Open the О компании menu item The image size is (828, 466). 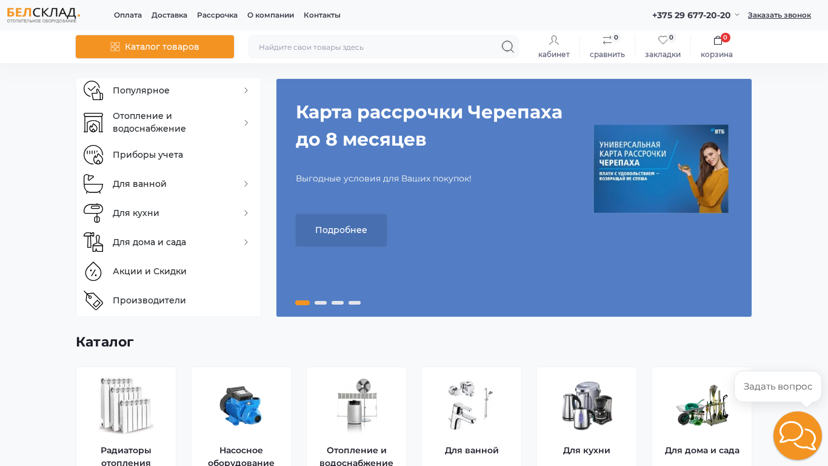[270, 15]
